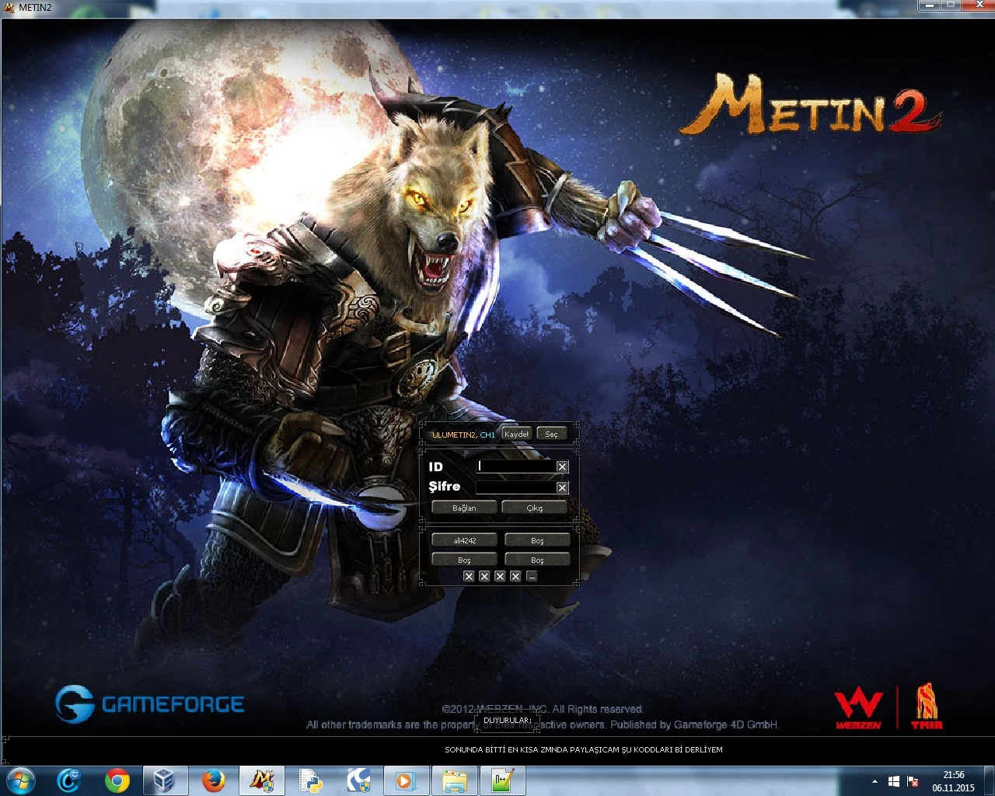Click the Windows flag tray icon
Image resolution: width=995 pixels, height=796 pixels.
pyautogui.click(x=894, y=781)
